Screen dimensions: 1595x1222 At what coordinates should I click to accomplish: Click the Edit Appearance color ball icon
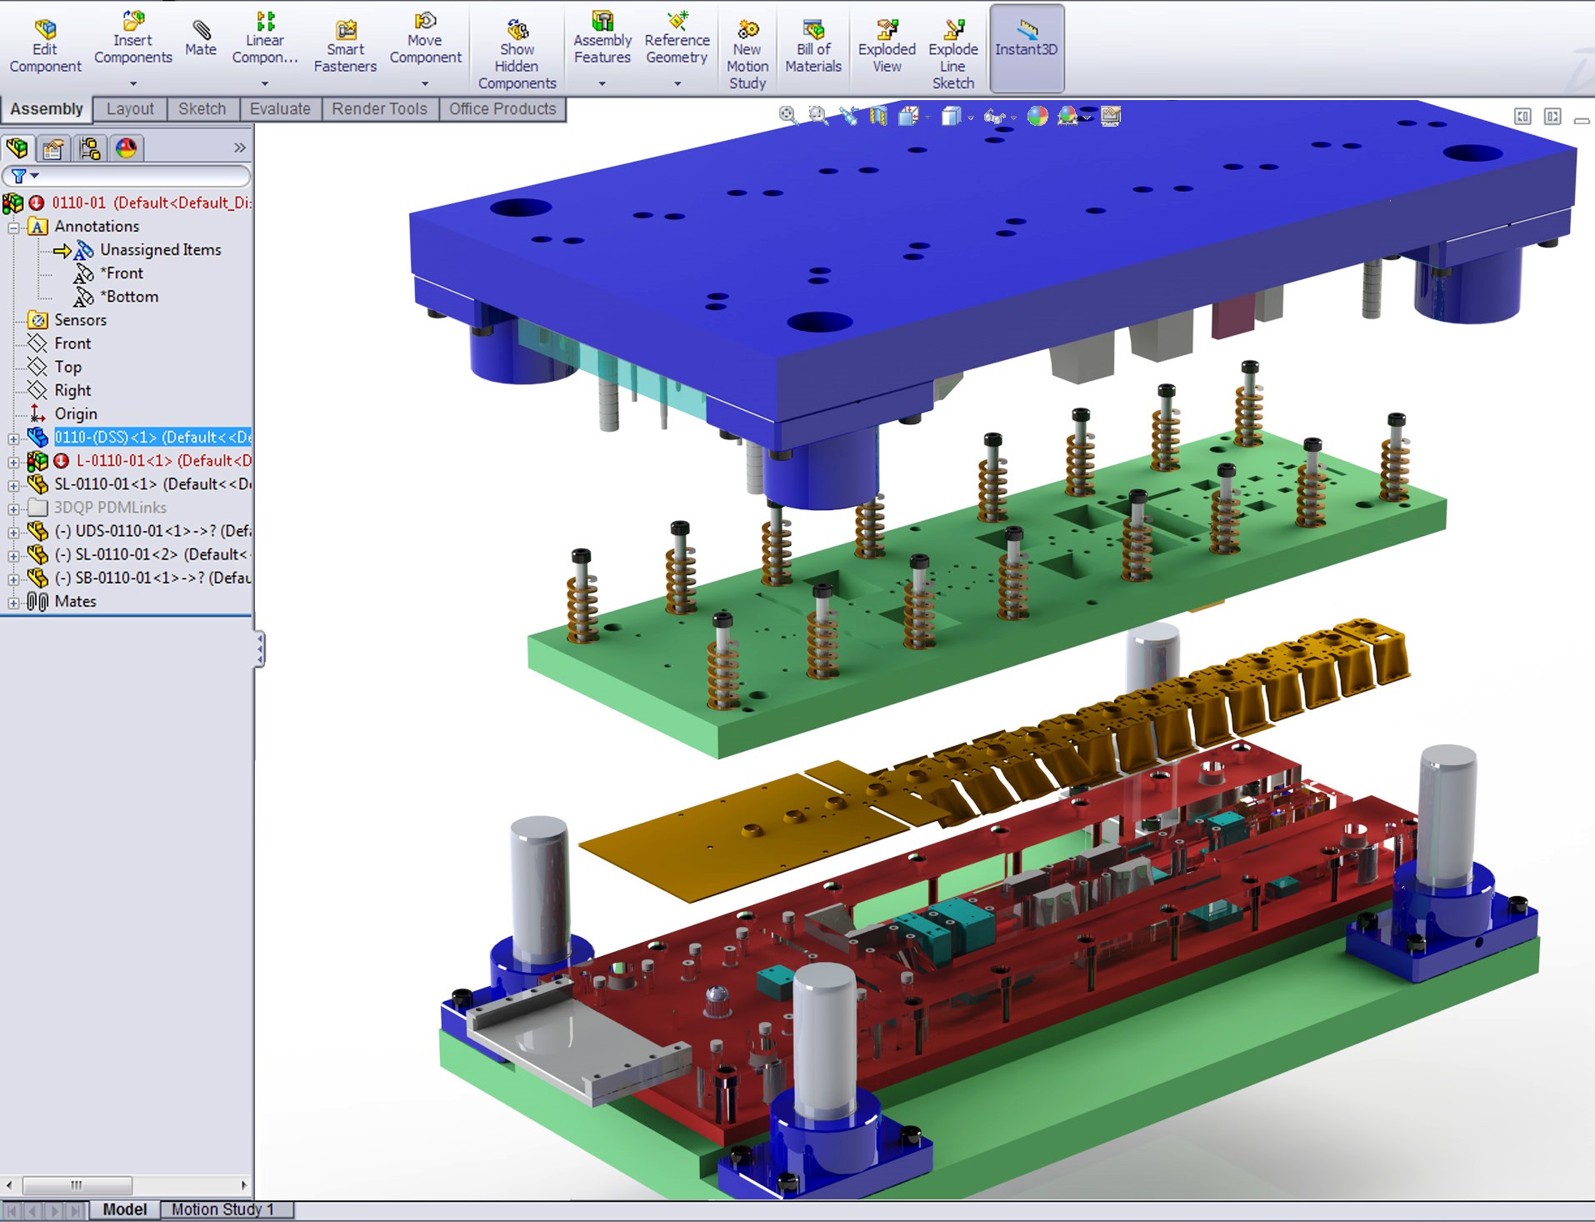(1037, 116)
